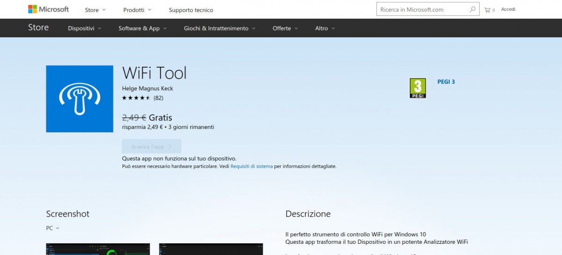Open the Requisiti di sistema link
The height and width of the screenshot is (255, 562).
pyautogui.click(x=251, y=166)
